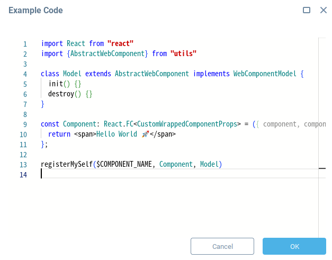Image resolution: width=332 pixels, height=260 pixels.
Task: Click the empty line 14 in editor
Action: click(159, 174)
